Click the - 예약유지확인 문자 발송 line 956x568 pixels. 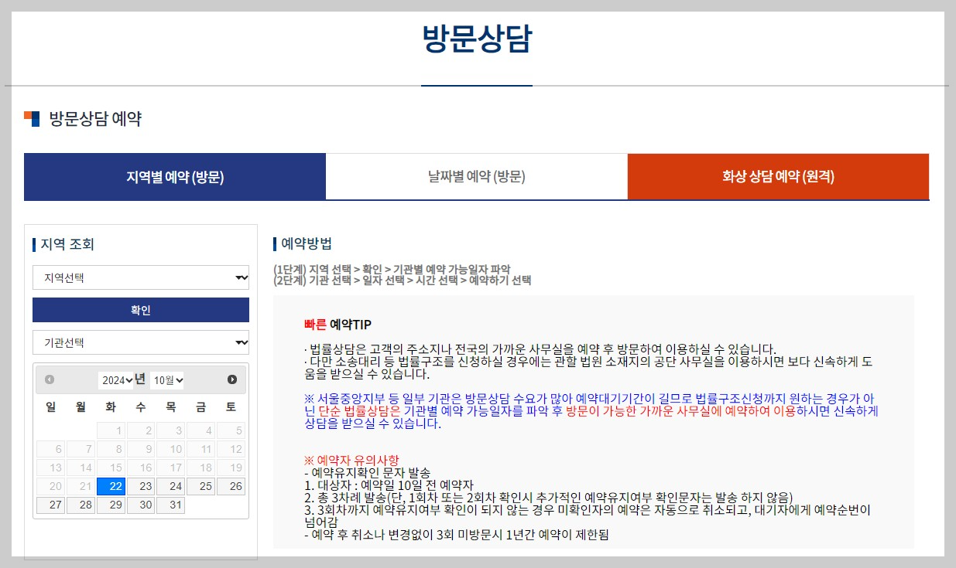point(367,473)
